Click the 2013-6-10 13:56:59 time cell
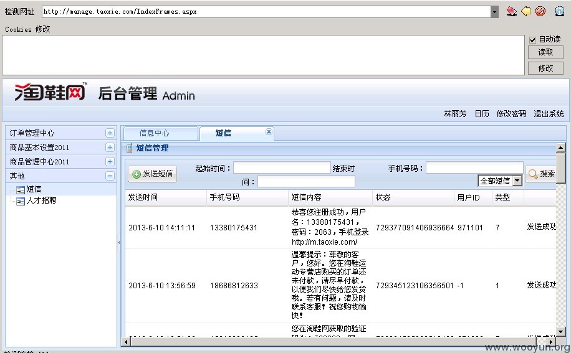Viewport: 571px width, 353px height. 162,286
